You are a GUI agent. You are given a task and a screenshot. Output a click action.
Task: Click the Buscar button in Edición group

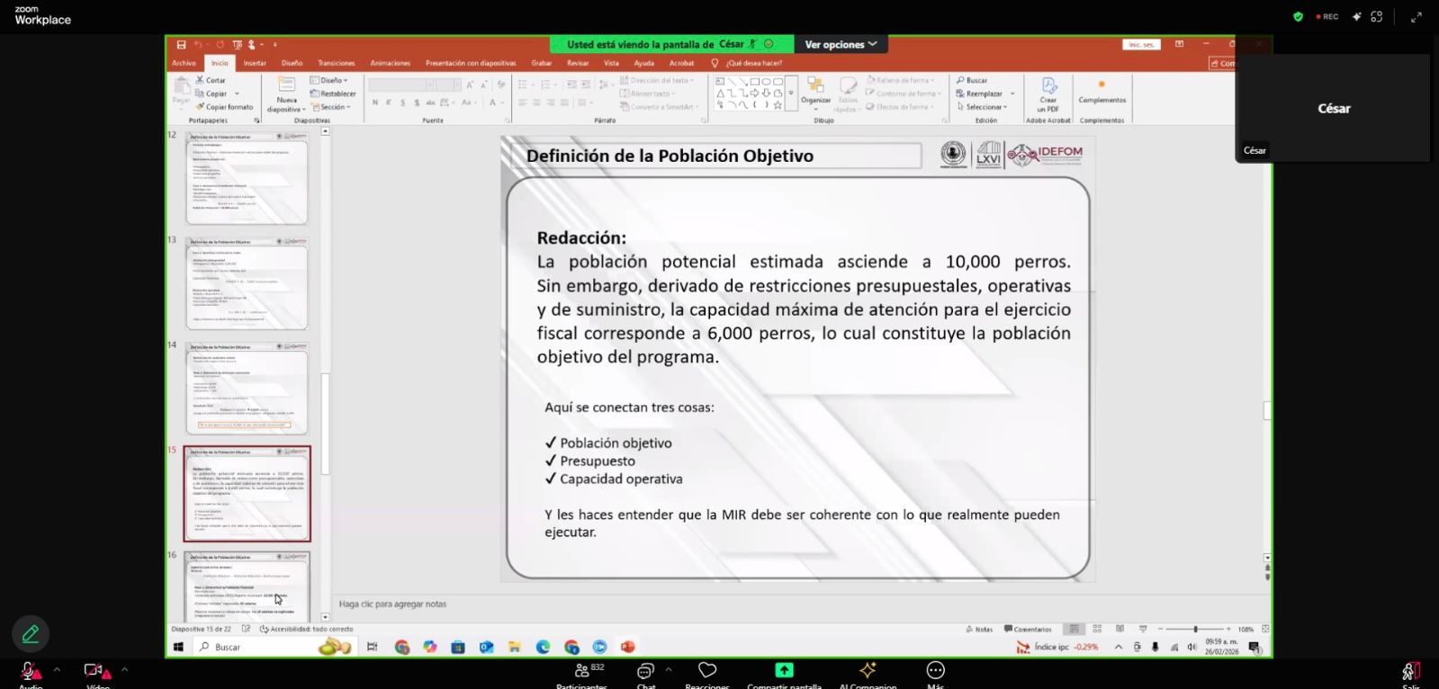coord(973,80)
